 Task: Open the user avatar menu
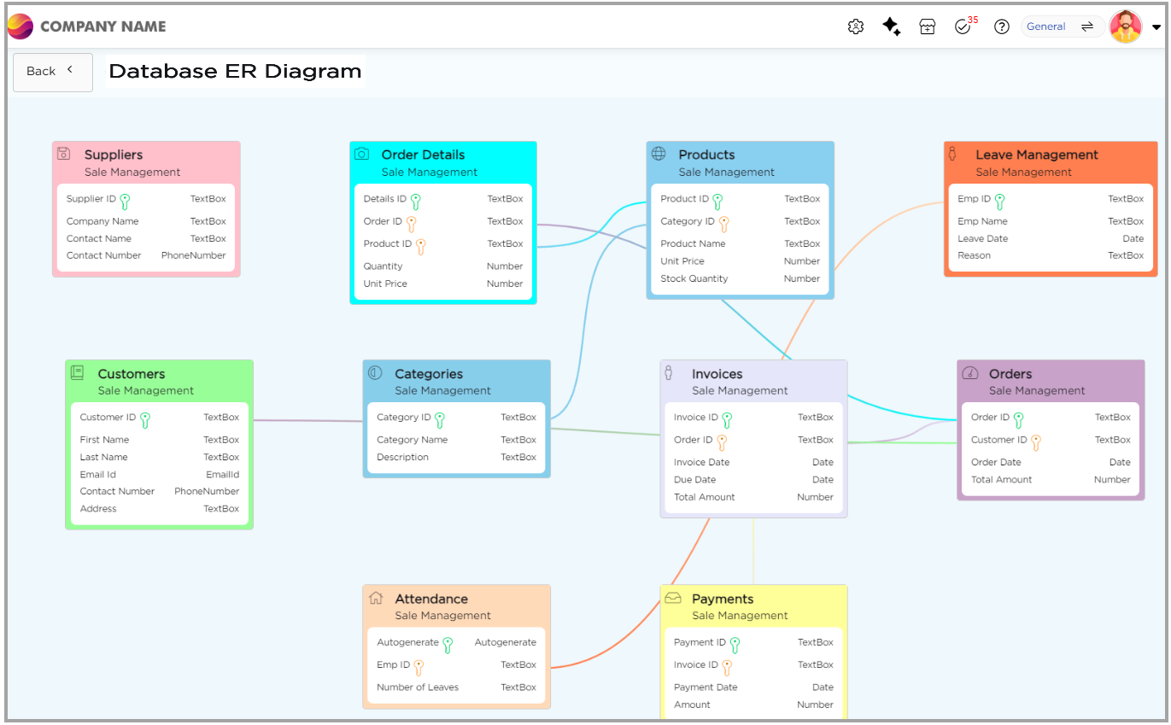pyautogui.click(x=1126, y=26)
